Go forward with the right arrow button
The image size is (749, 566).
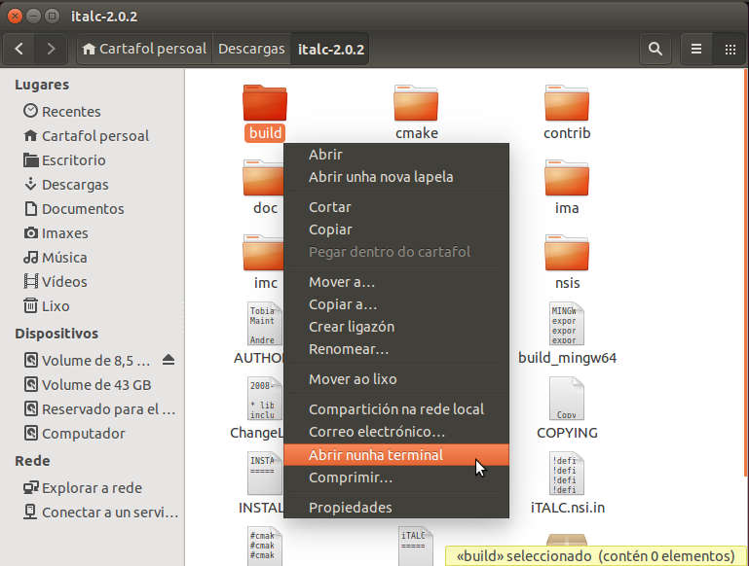pos(51,49)
